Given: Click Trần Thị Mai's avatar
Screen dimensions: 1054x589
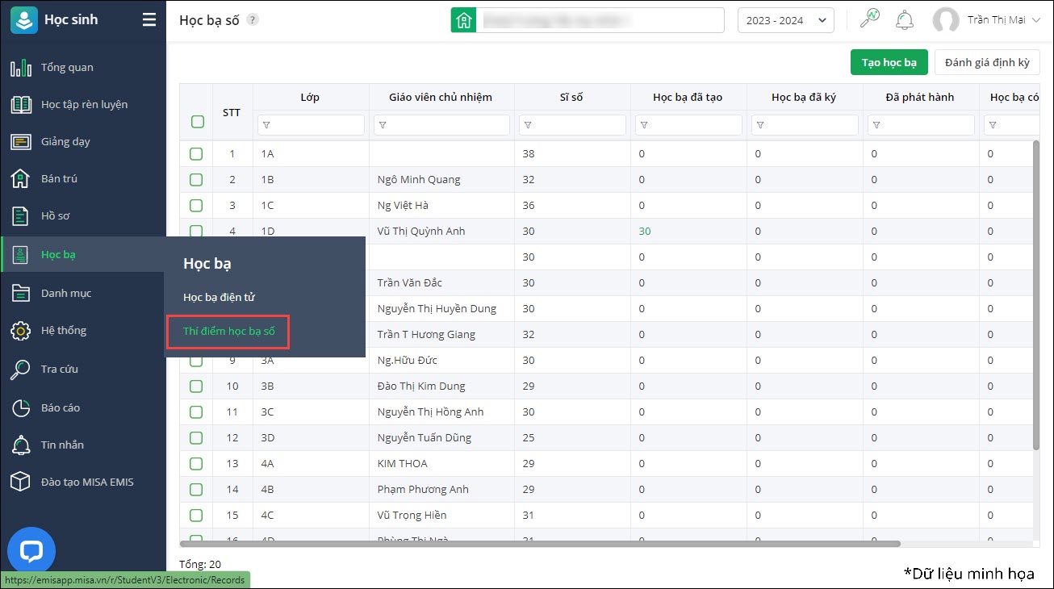Looking at the screenshot, I should [946, 20].
